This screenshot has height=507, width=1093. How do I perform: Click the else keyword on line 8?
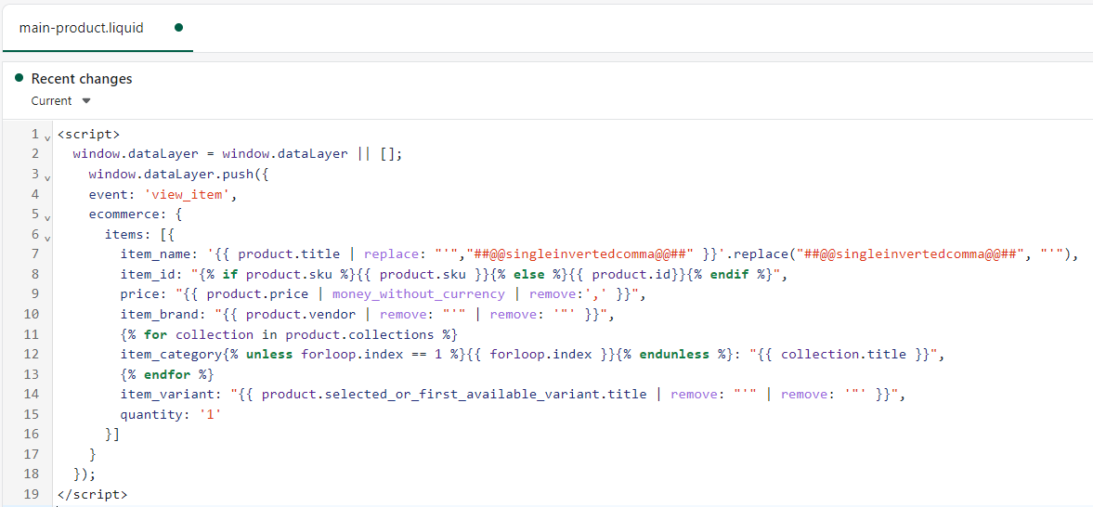[529, 274]
